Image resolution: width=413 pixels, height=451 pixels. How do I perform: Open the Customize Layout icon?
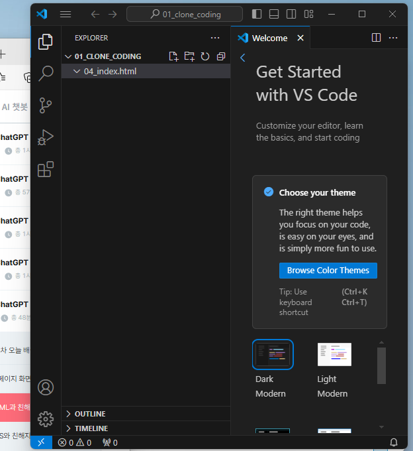click(308, 14)
